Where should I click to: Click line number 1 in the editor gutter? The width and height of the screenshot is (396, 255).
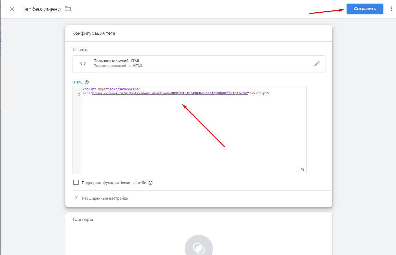tap(79, 89)
